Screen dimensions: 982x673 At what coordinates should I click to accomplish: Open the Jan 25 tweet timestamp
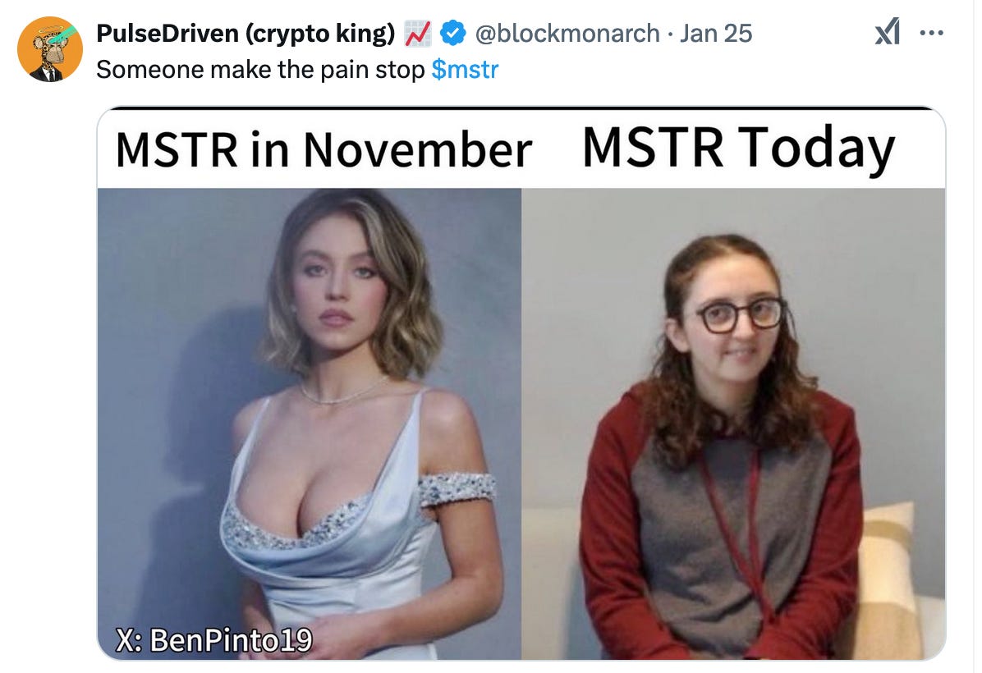[716, 34]
